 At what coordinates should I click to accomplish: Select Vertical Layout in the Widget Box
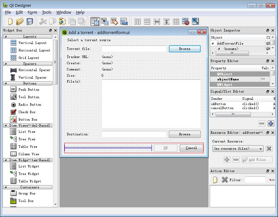(x=28, y=43)
